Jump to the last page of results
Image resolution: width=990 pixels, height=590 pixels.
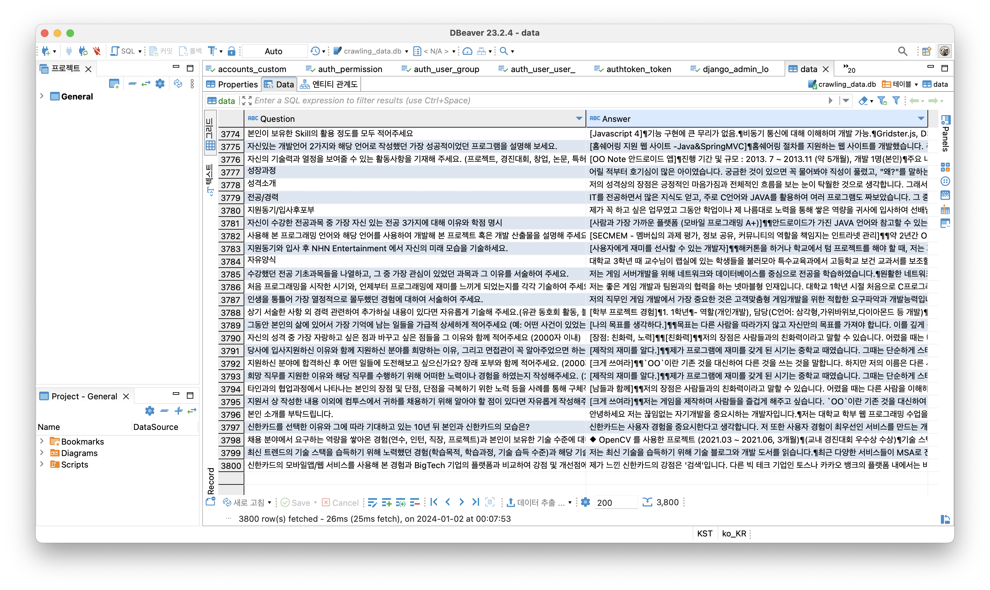(x=476, y=502)
